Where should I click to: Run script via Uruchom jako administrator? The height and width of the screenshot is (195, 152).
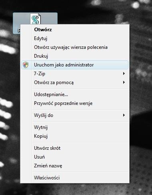[x=75, y=65]
